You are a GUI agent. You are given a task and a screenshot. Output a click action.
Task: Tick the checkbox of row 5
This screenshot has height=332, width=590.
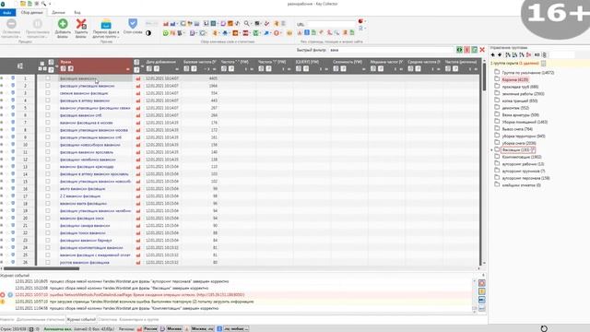coord(48,108)
